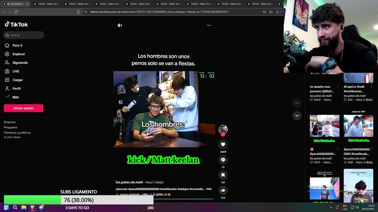Go back with the browser back arrow
The width and height of the screenshot is (378, 212).
click(x=4, y=12)
